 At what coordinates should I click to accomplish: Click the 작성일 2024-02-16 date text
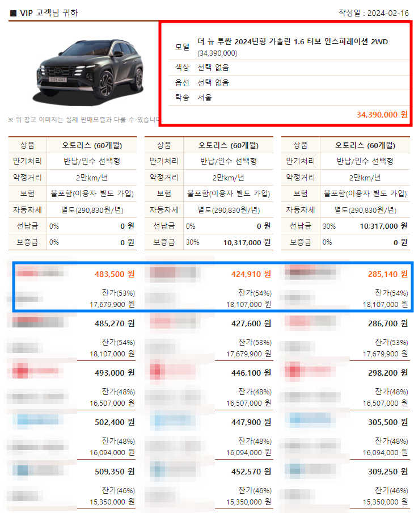373,13
